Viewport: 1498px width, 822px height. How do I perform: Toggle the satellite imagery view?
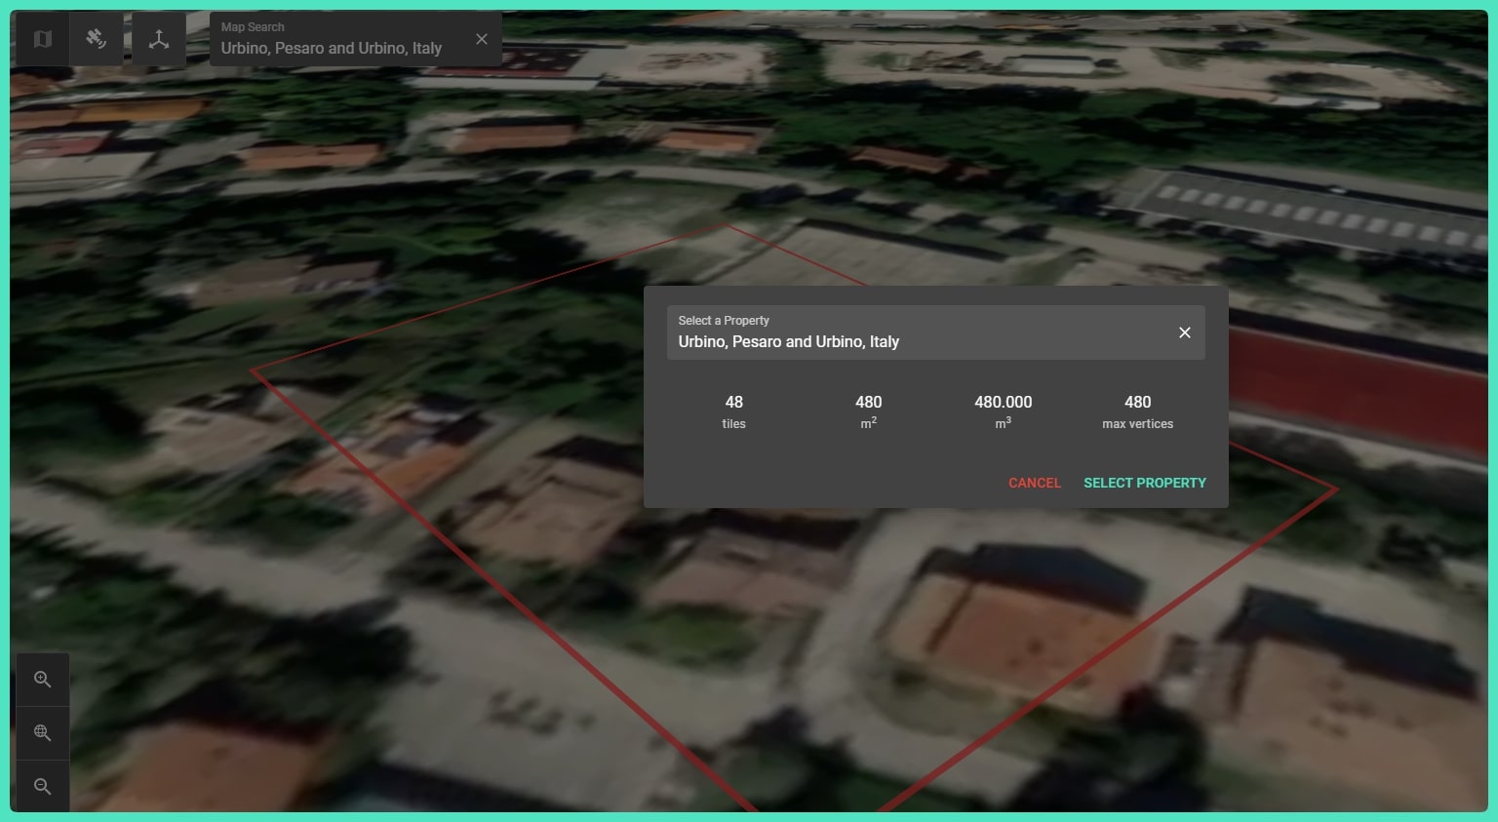pos(96,39)
